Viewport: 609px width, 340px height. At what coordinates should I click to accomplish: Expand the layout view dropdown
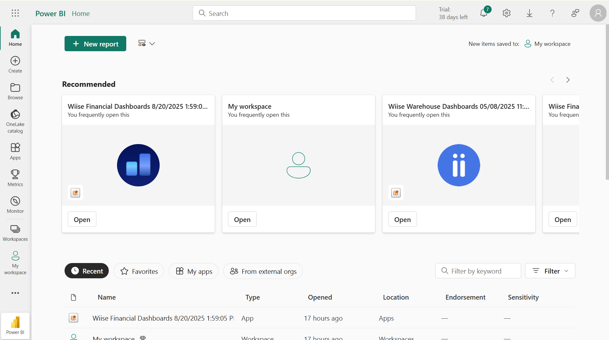[x=147, y=43]
